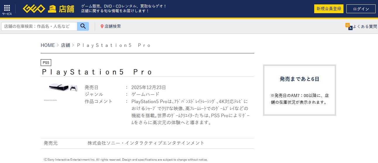The width and height of the screenshot is (378, 163).
Task: Click the large PlayStation5 Pro title heading
Action: point(97,72)
